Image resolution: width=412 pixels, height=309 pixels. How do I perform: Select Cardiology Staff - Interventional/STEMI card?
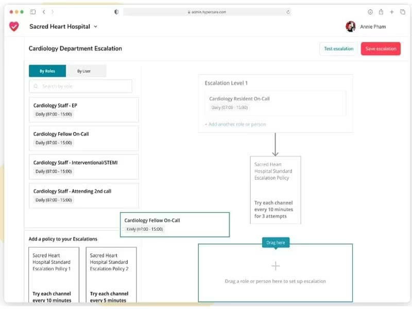pyautogui.click(x=84, y=167)
